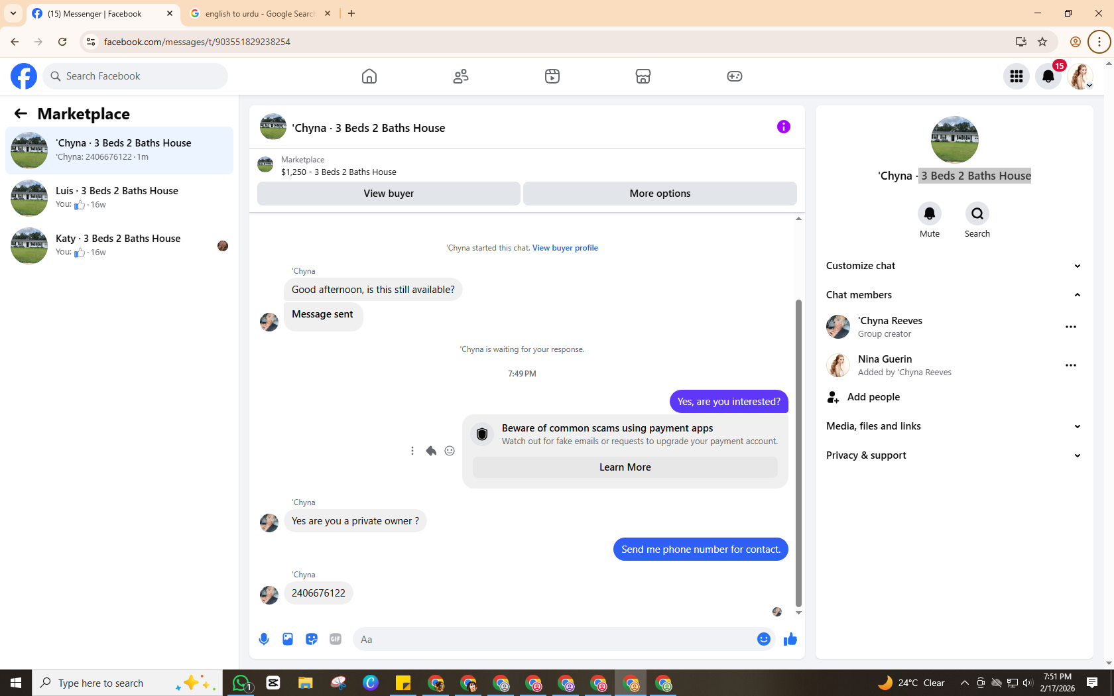Viewport: 1114px width, 696px height.
Task: Reload the page
Action: (62, 42)
